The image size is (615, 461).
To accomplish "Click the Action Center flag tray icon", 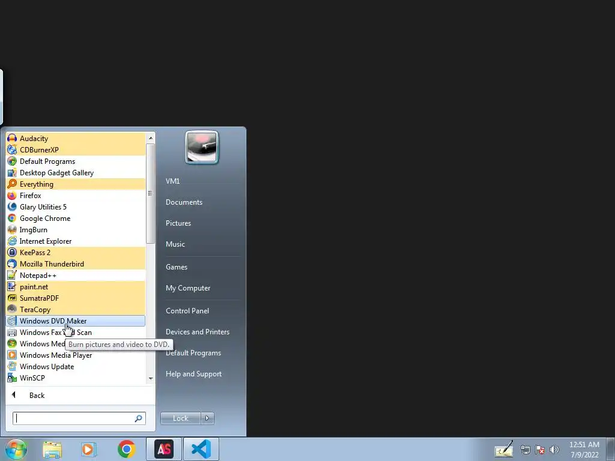I will pos(540,450).
